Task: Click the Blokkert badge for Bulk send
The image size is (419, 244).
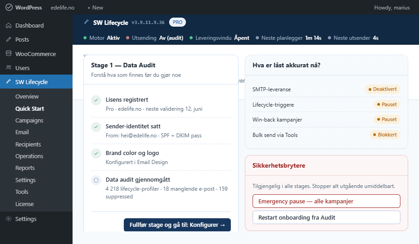Action: pyautogui.click(x=385, y=135)
